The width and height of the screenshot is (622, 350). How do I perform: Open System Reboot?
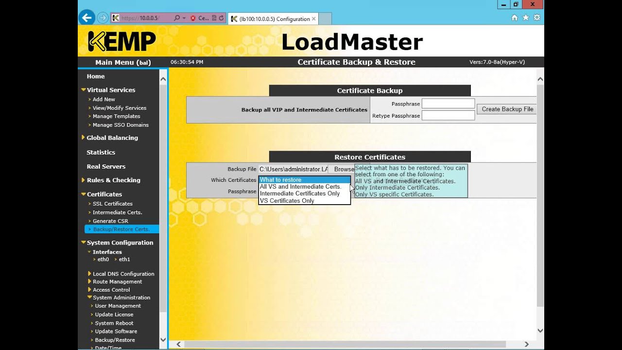click(114, 323)
